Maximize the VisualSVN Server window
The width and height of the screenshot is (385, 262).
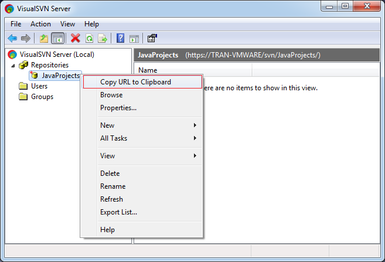(345, 6)
